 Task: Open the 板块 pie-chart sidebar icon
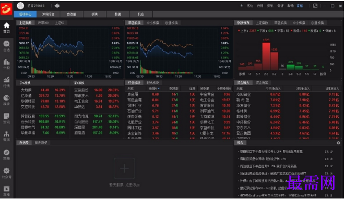(6, 100)
